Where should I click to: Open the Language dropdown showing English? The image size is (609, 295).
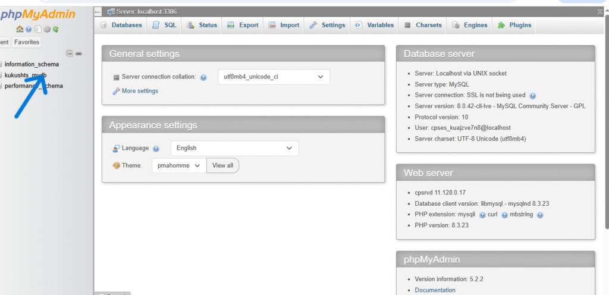[234, 148]
